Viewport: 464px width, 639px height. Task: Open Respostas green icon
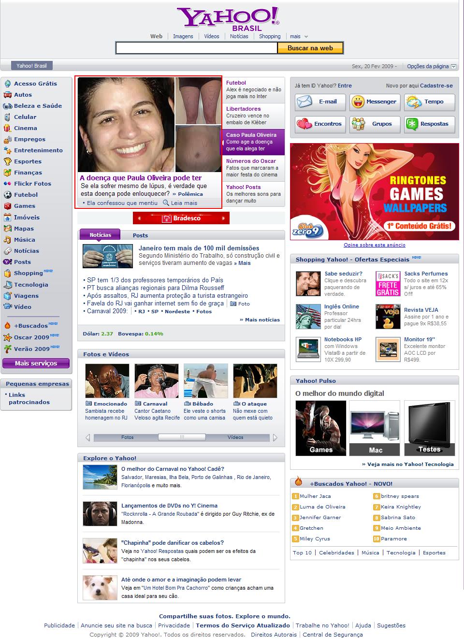(x=412, y=124)
